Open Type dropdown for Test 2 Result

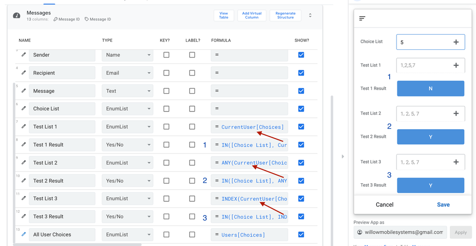pyautogui.click(x=128, y=180)
